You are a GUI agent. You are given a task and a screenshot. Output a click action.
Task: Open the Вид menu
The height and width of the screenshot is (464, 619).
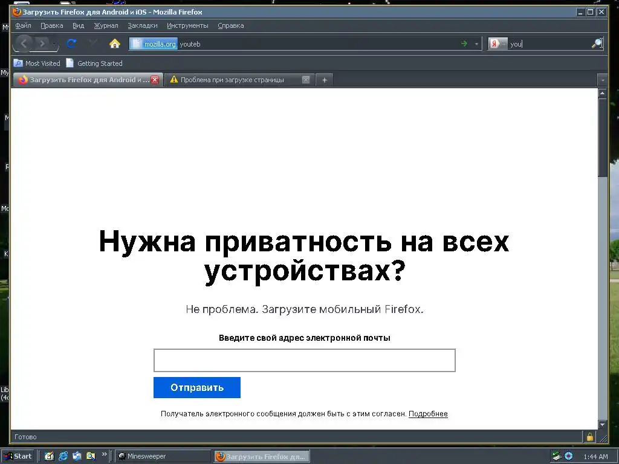pos(78,25)
